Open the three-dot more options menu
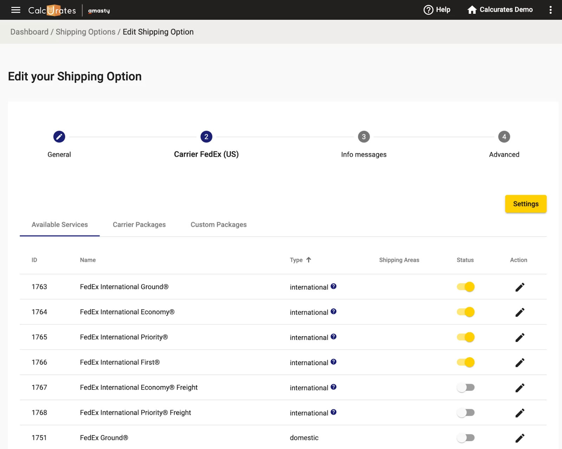This screenshot has width=562, height=449. [x=550, y=10]
